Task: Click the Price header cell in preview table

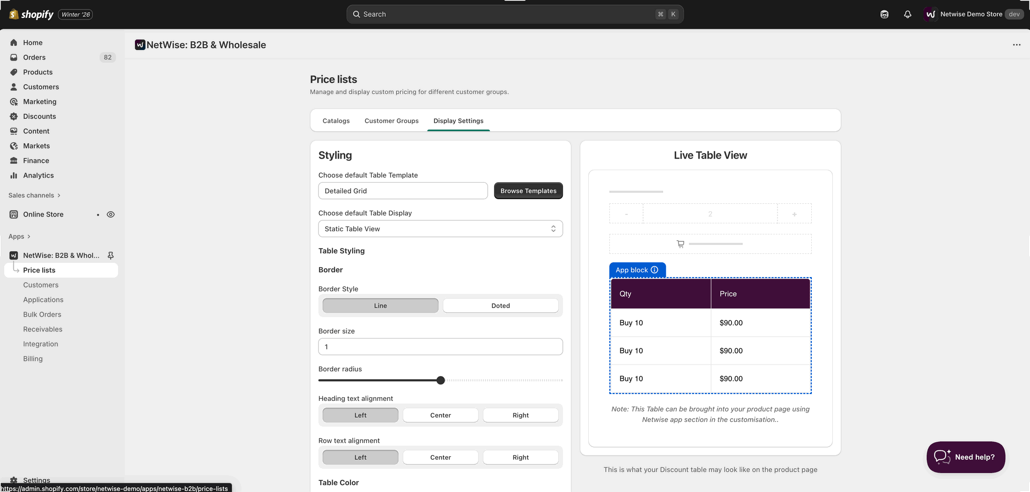Action: point(761,293)
